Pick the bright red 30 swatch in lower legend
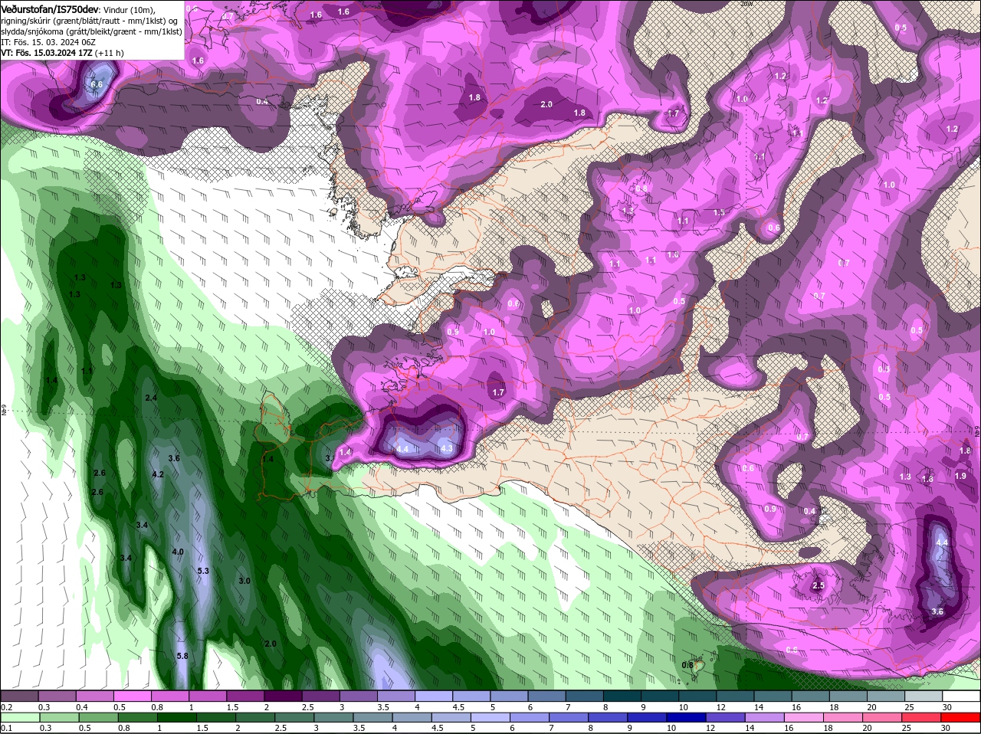The image size is (981, 734). click(x=962, y=717)
